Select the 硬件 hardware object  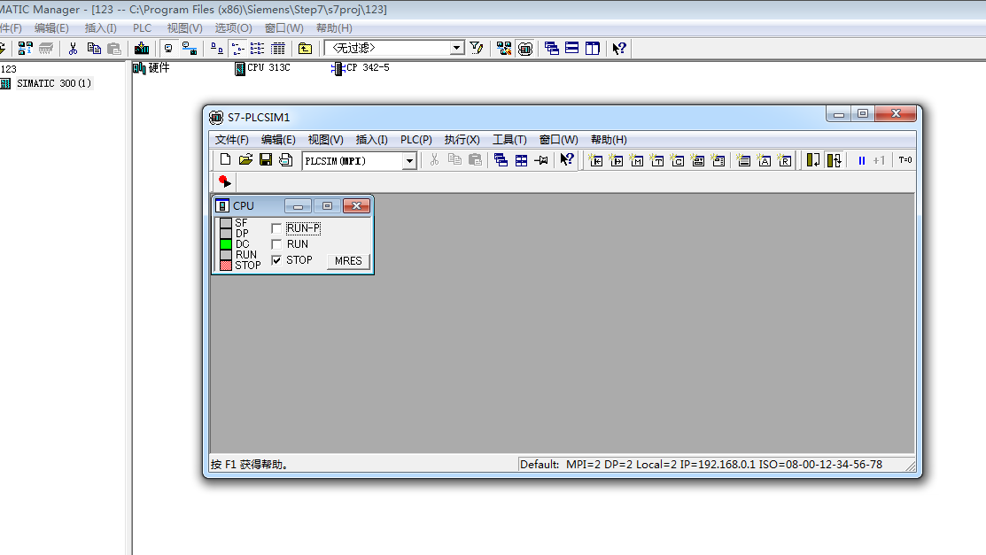[x=151, y=68]
